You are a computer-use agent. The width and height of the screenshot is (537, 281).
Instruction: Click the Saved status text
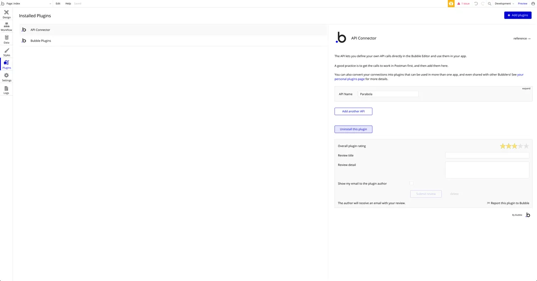[78, 3]
